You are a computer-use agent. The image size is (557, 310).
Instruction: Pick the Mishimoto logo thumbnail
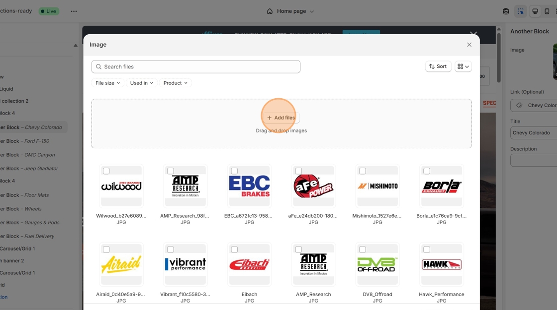(x=377, y=186)
